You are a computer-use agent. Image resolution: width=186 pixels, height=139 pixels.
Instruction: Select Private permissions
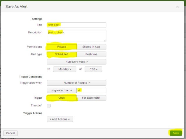coord(62,47)
